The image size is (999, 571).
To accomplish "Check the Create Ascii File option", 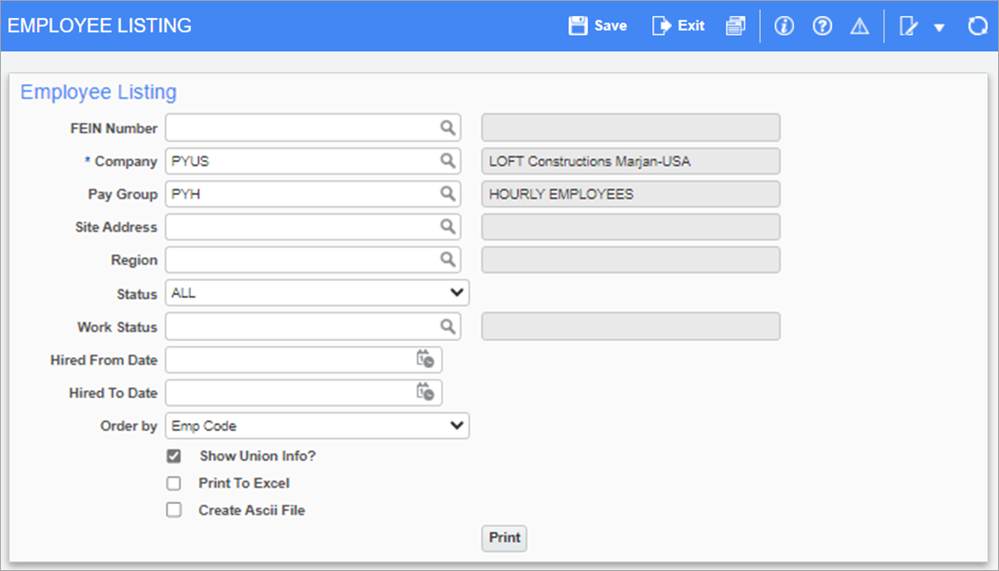I will [x=174, y=509].
